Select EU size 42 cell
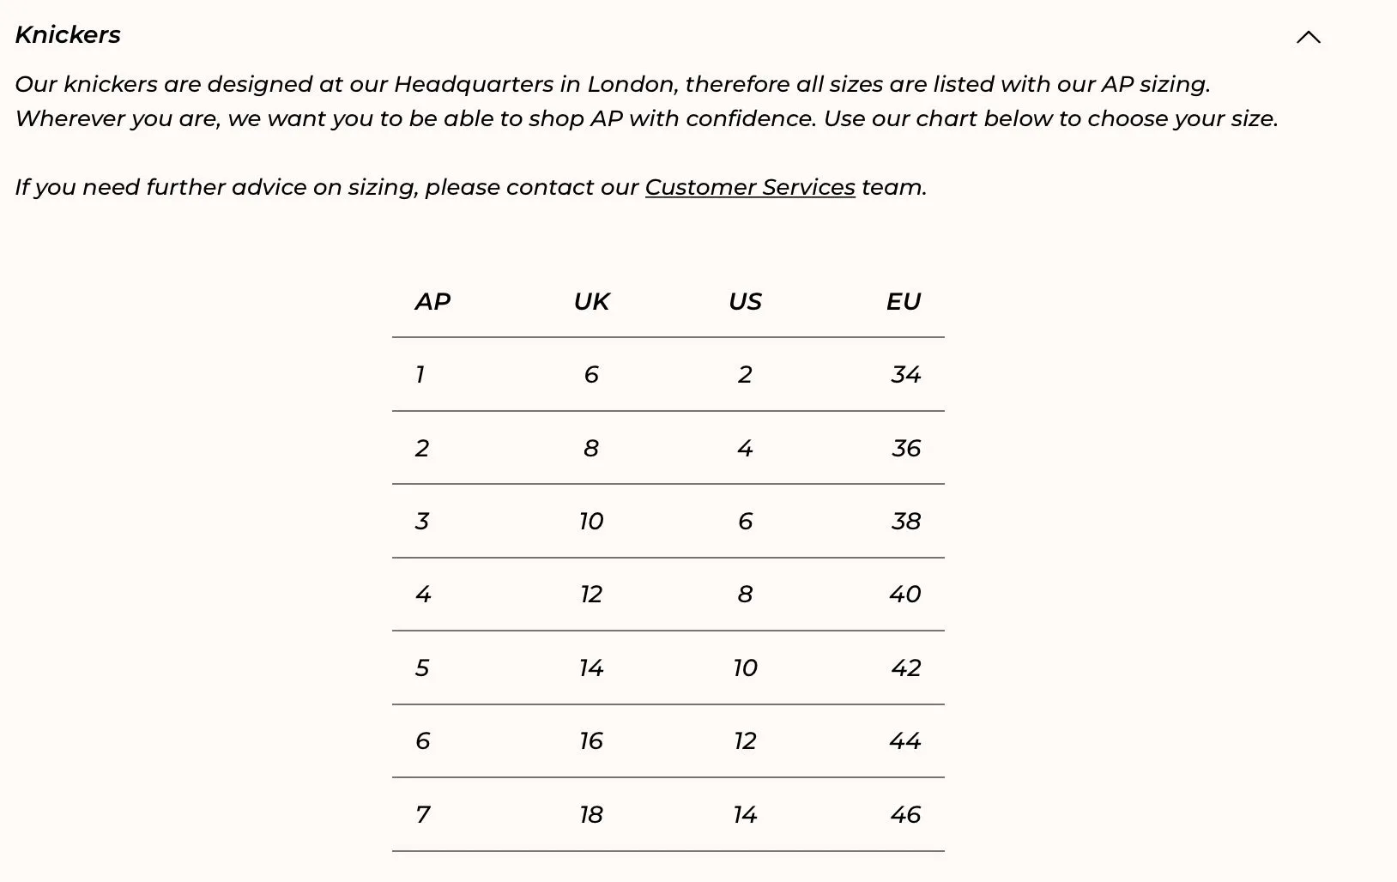The image size is (1397, 882). [905, 668]
